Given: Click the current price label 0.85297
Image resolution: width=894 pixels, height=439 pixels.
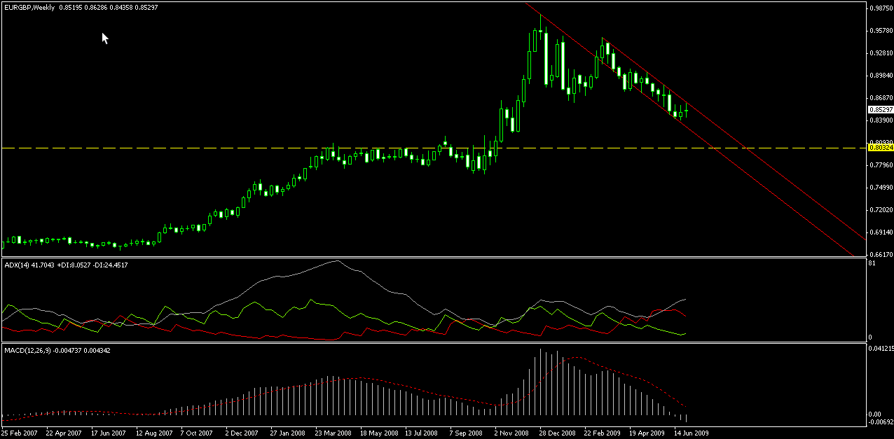Looking at the screenshot, I should click(x=880, y=109).
